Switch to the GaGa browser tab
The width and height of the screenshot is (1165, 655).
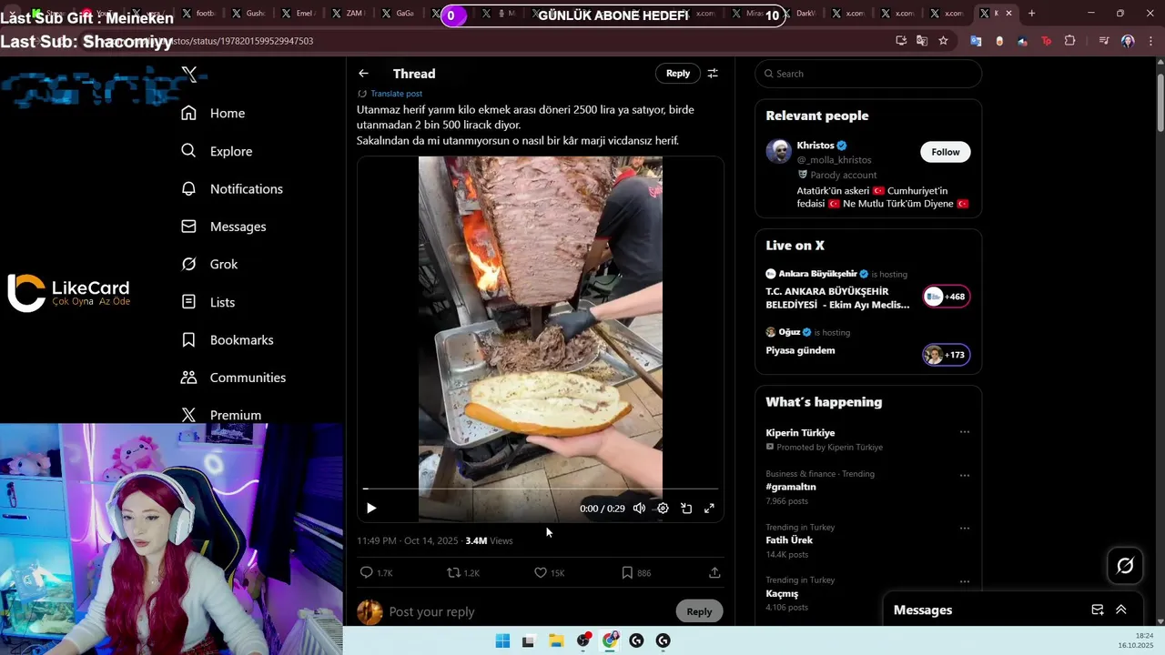click(400, 14)
